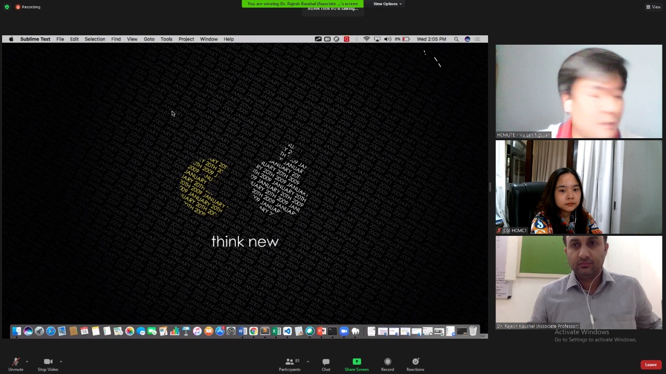Open the Trash in the dock
The height and width of the screenshot is (374, 666).
pos(473,331)
